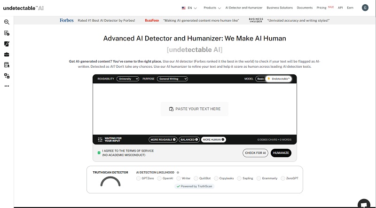Select the Sapling detector indicator
This screenshot has width=376, height=208.
[x=239, y=178]
